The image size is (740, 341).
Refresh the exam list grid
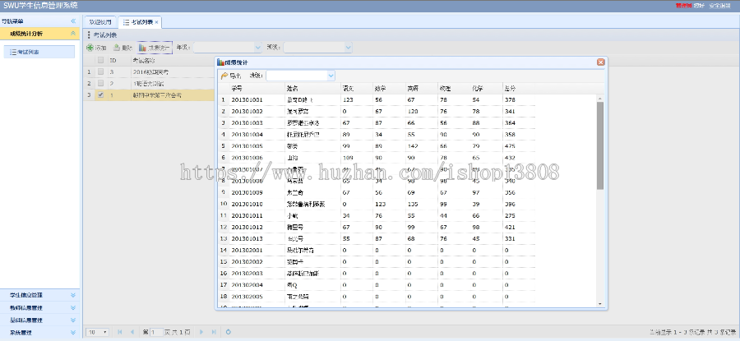tap(229, 332)
